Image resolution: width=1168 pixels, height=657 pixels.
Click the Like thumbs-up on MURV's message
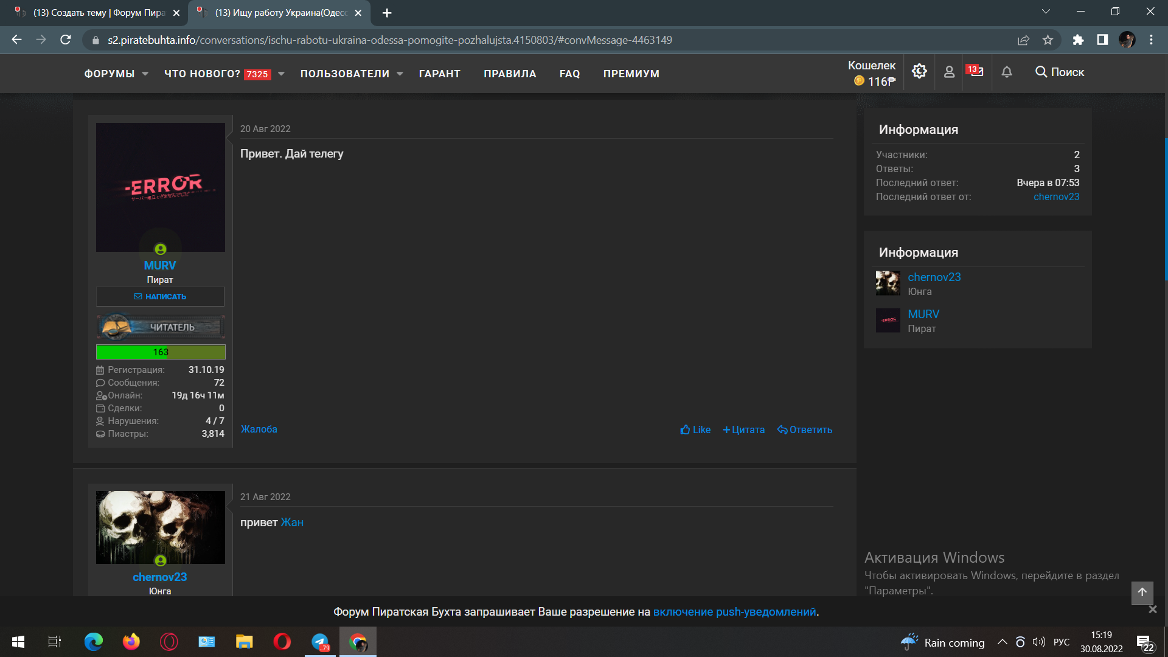point(695,429)
